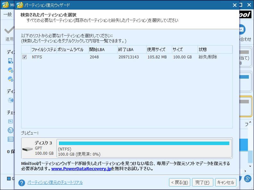Screen dimensions: 254x190
Task: Select the 紛失/削除 status cell
Action: pos(208,57)
